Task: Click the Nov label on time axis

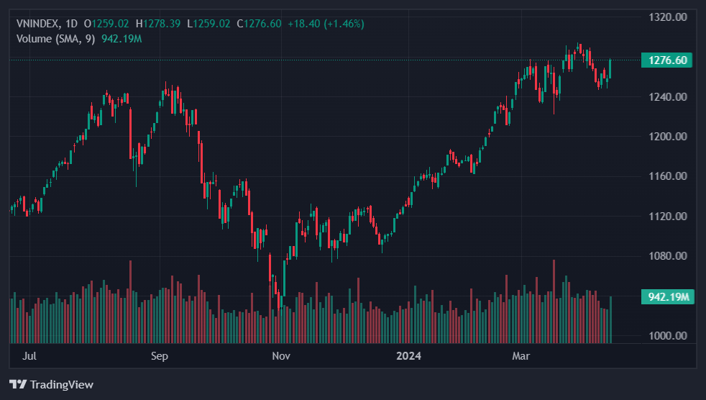Action: [281, 356]
